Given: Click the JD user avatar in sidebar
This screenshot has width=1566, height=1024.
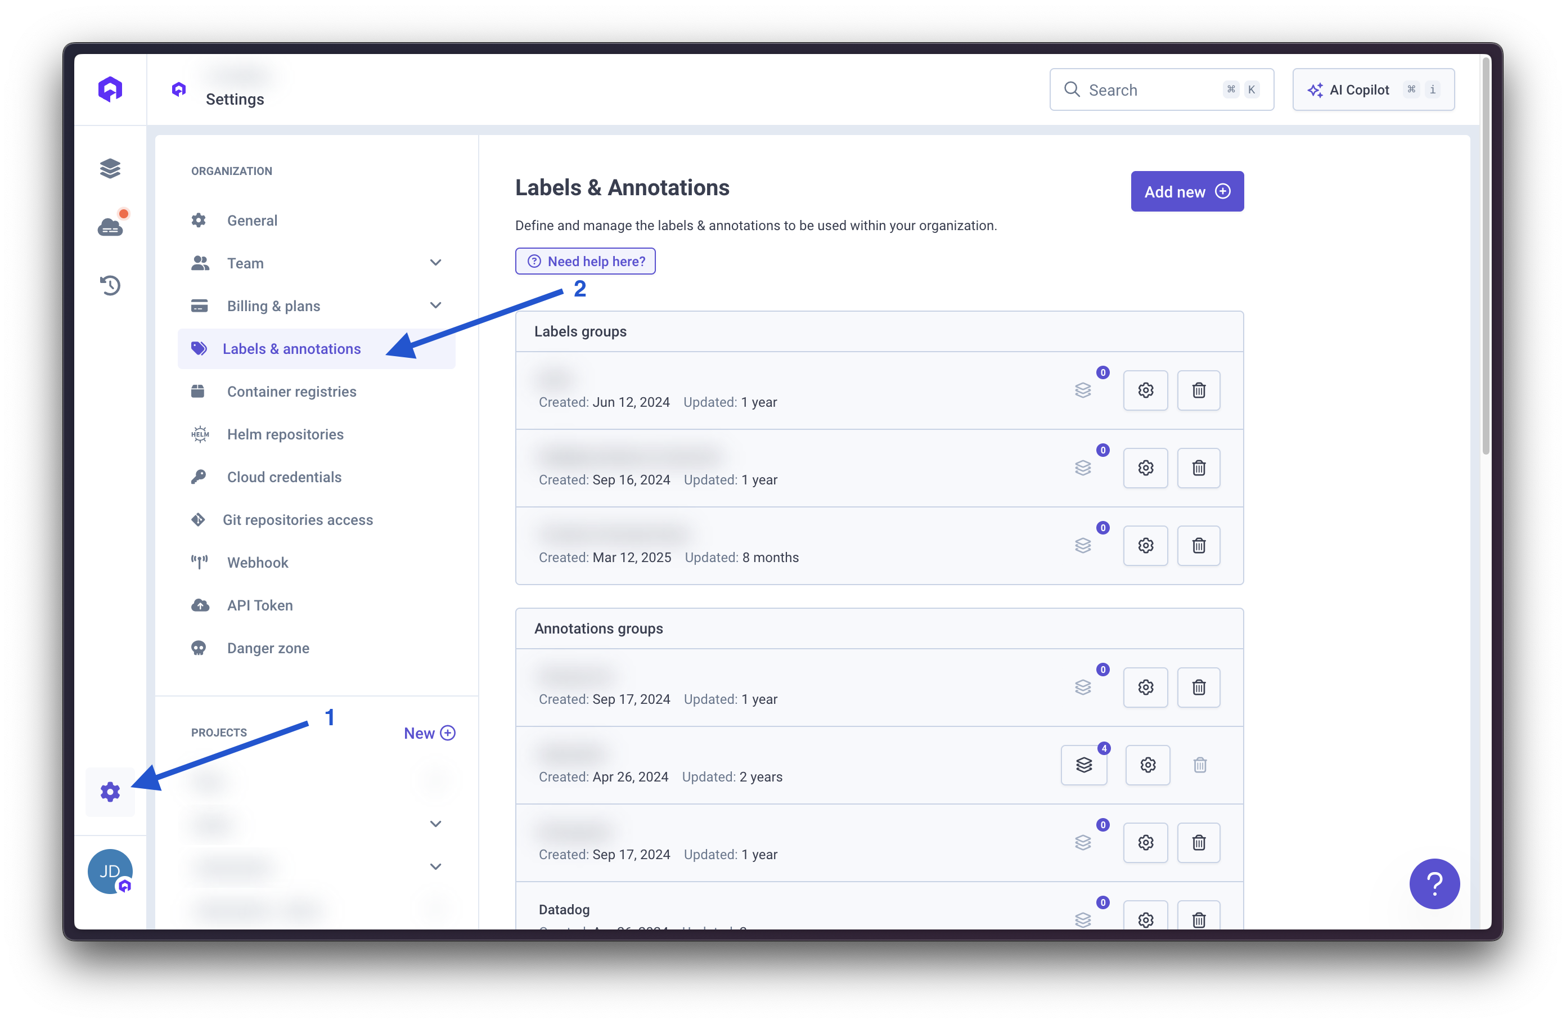Looking at the screenshot, I should click(x=110, y=872).
